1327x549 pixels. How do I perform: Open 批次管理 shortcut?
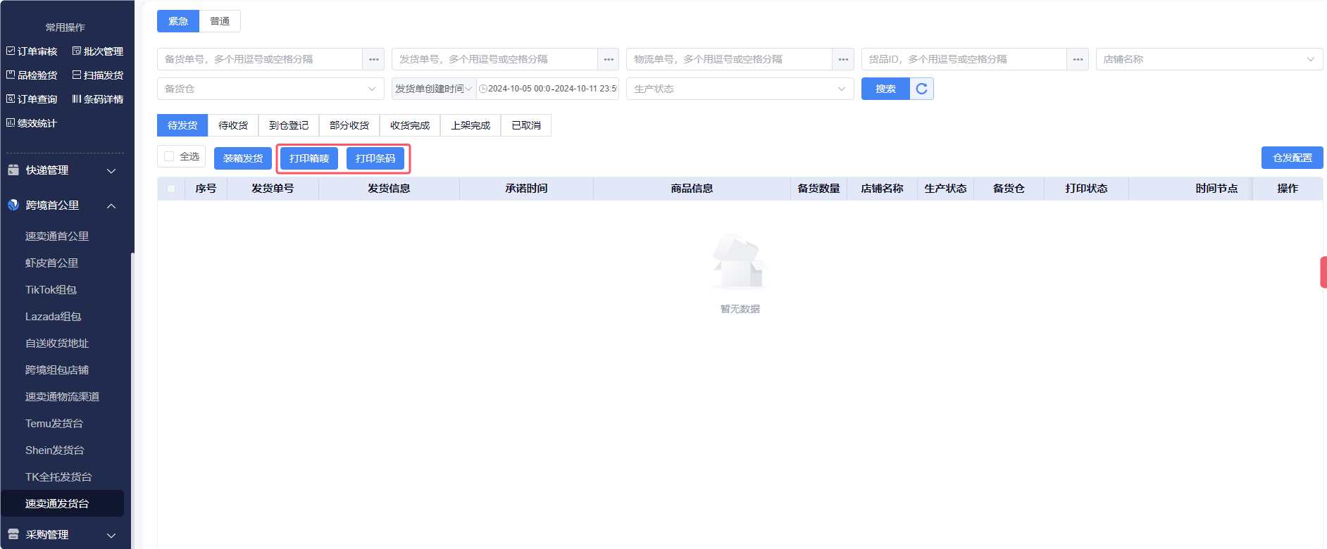[98, 51]
